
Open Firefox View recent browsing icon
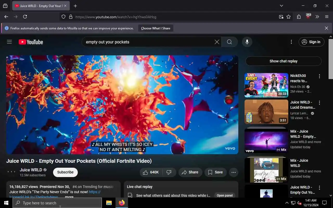click(x=5, y=6)
